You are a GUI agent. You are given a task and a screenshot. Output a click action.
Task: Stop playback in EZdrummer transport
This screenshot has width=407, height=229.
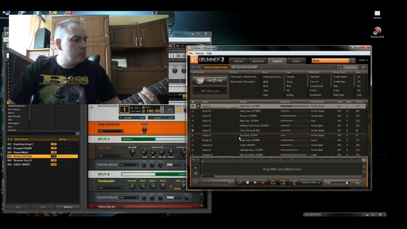[247, 183]
